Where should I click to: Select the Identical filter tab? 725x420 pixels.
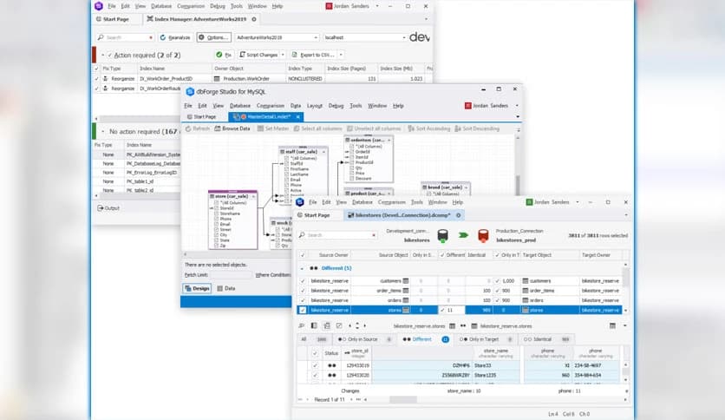pos(546,339)
